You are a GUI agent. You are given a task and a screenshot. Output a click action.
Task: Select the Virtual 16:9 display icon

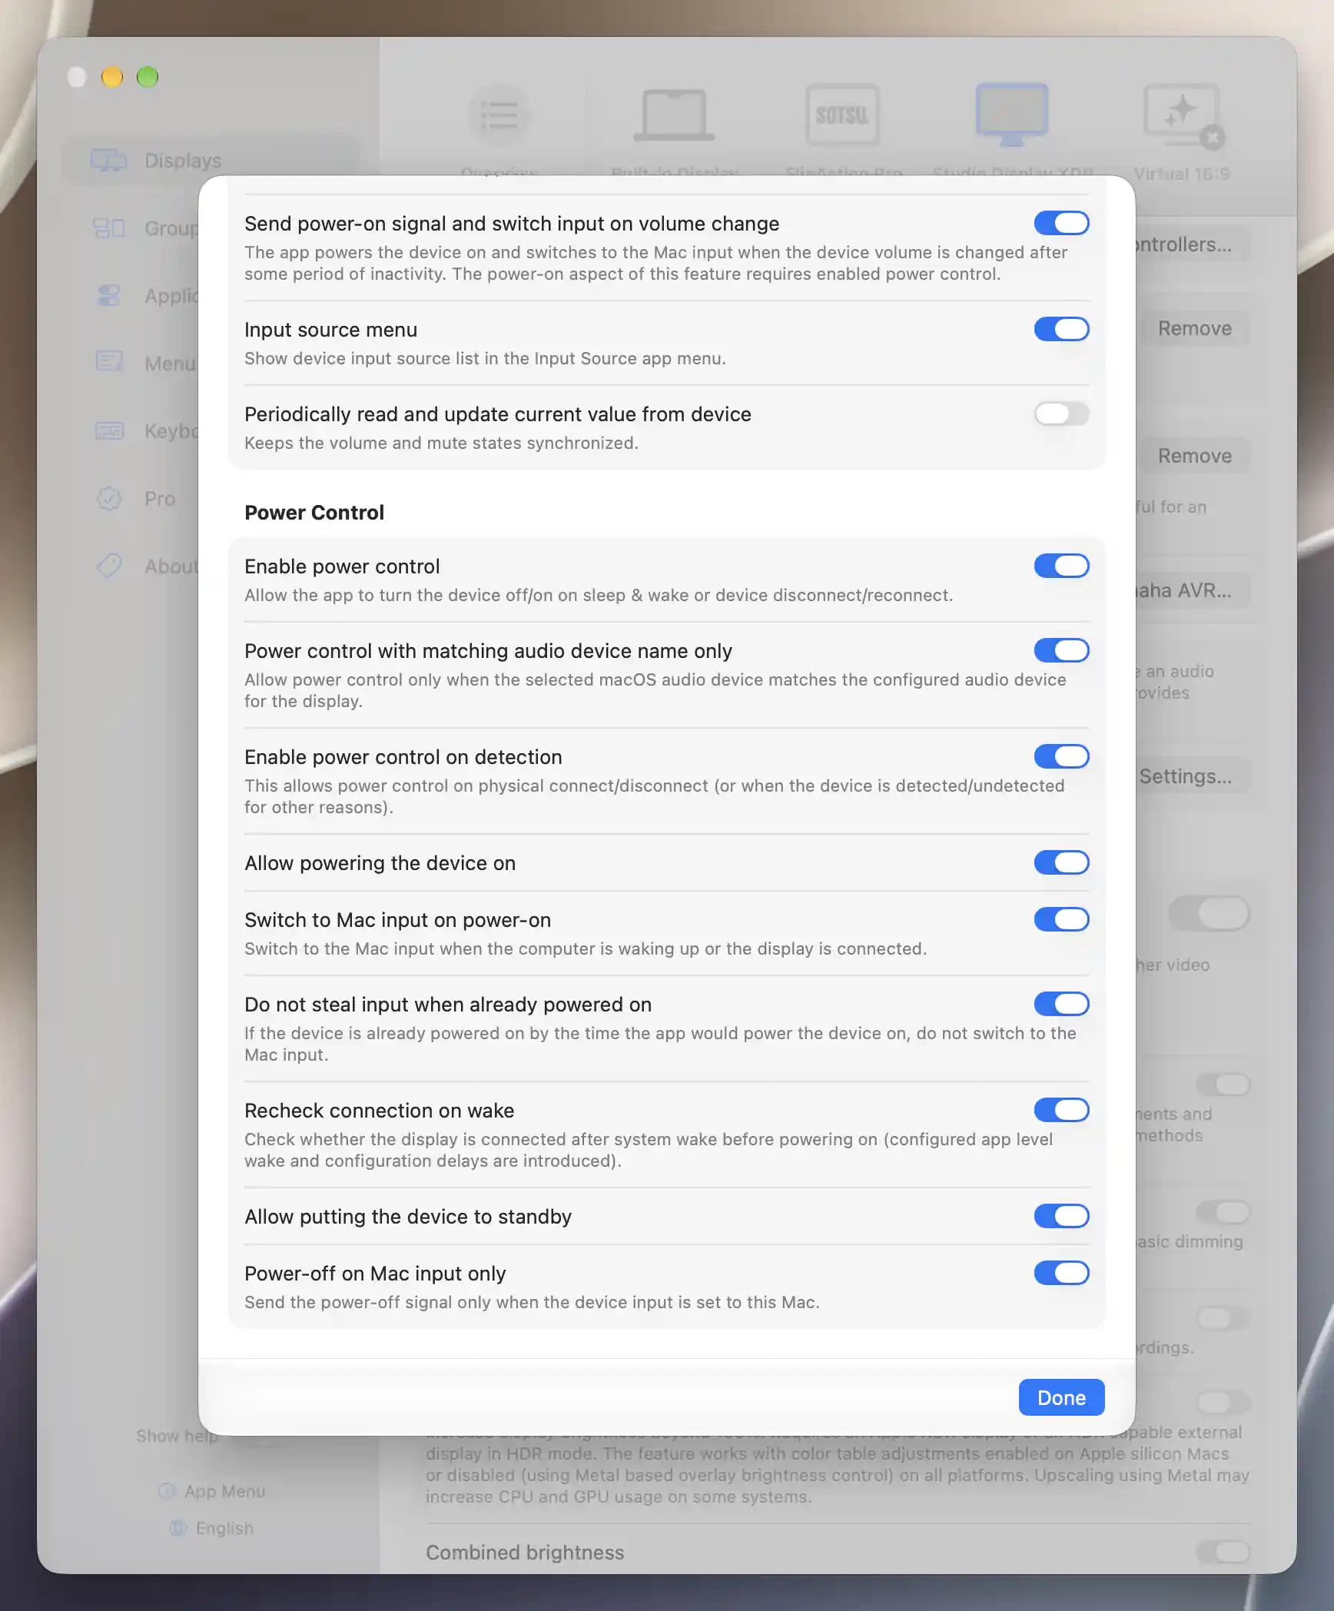[1183, 116]
